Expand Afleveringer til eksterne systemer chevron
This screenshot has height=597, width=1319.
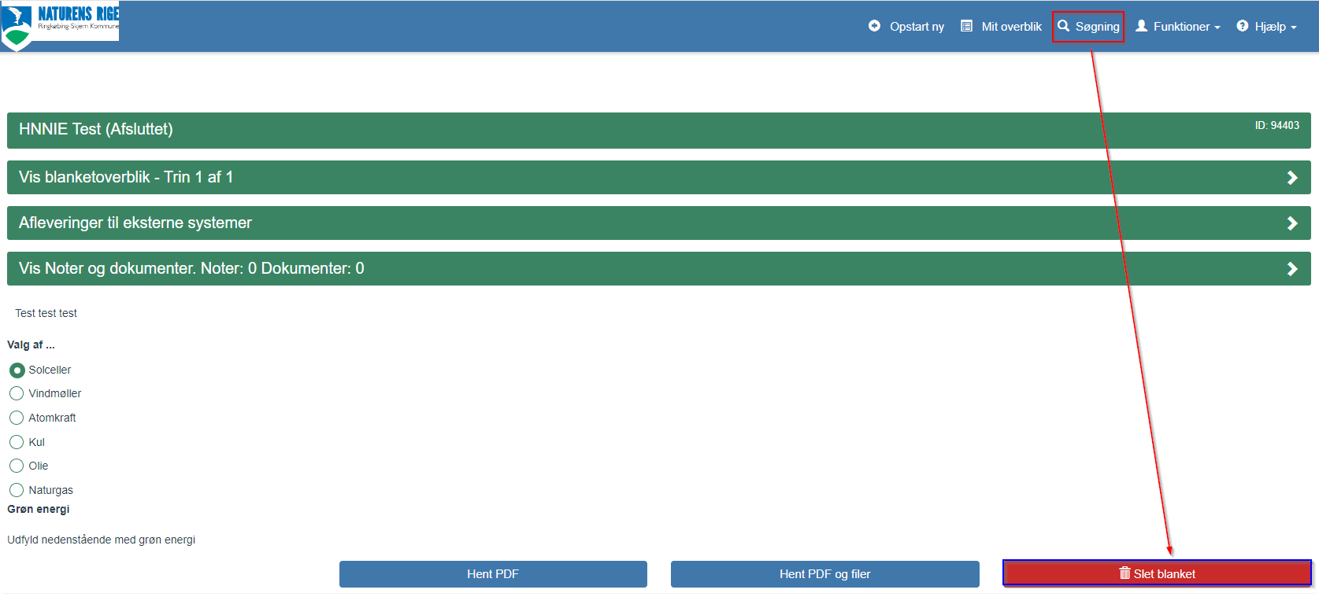coord(1292,223)
